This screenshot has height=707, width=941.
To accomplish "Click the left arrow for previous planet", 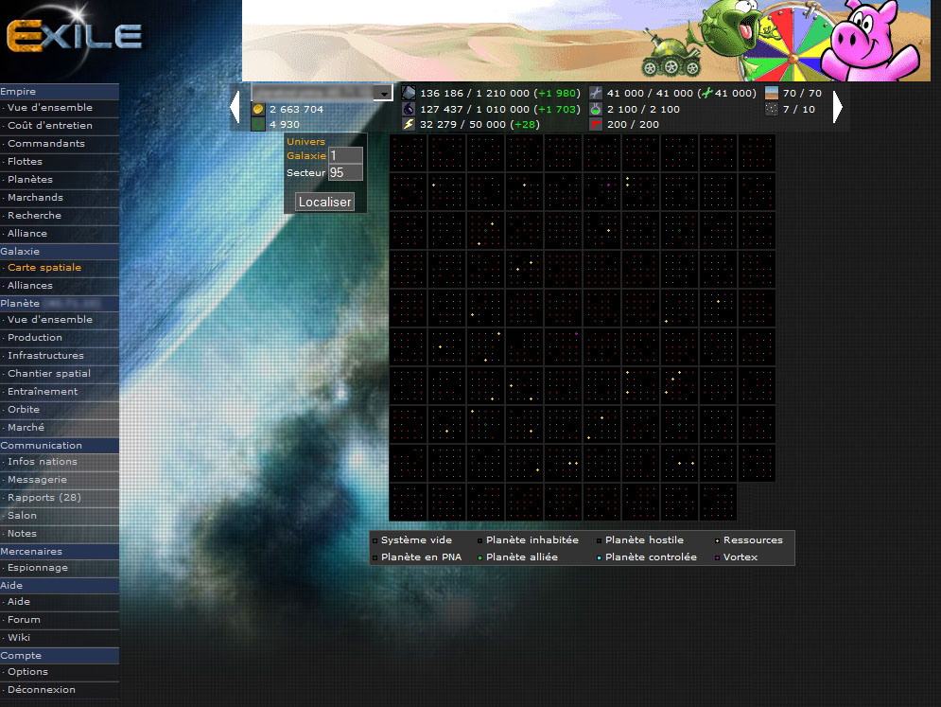I will coord(235,108).
